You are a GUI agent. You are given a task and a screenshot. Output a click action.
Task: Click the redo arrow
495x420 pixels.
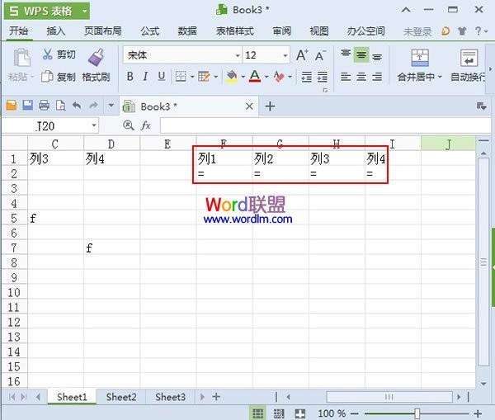pos(93,106)
